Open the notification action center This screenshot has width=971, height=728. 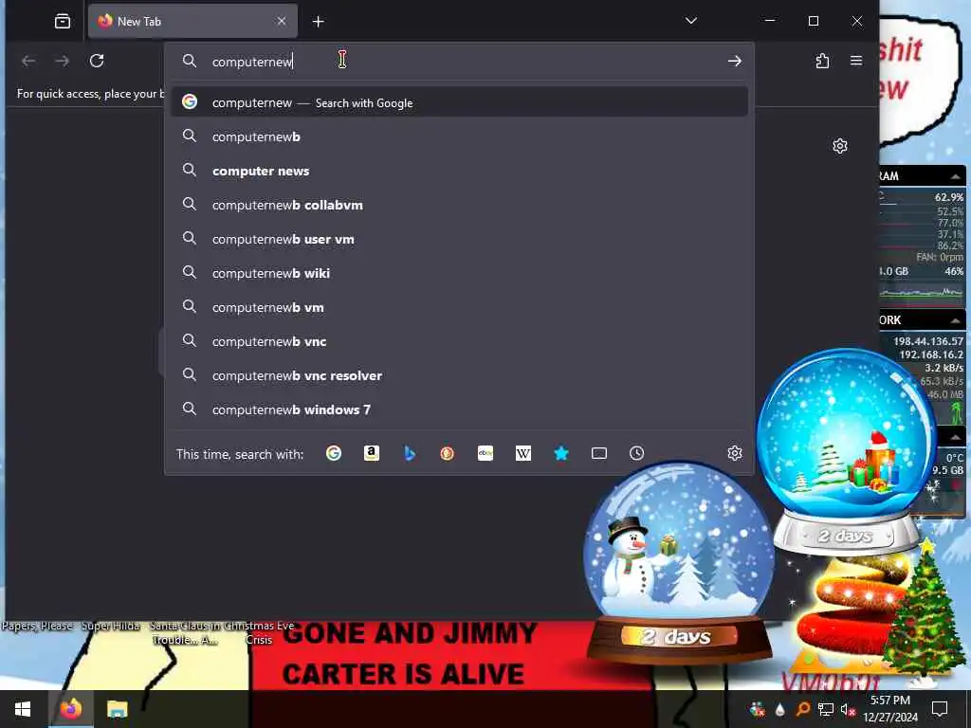[940, 709]
